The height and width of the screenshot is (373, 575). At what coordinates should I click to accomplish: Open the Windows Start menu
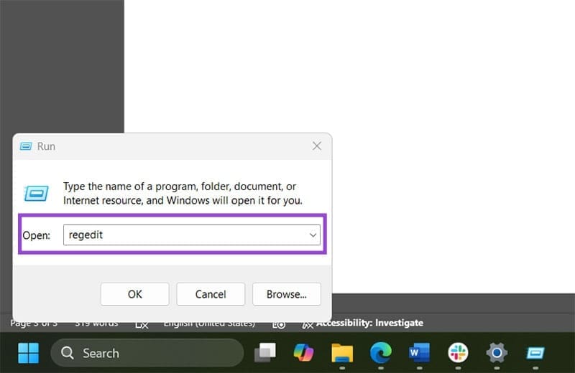[28, 353]
